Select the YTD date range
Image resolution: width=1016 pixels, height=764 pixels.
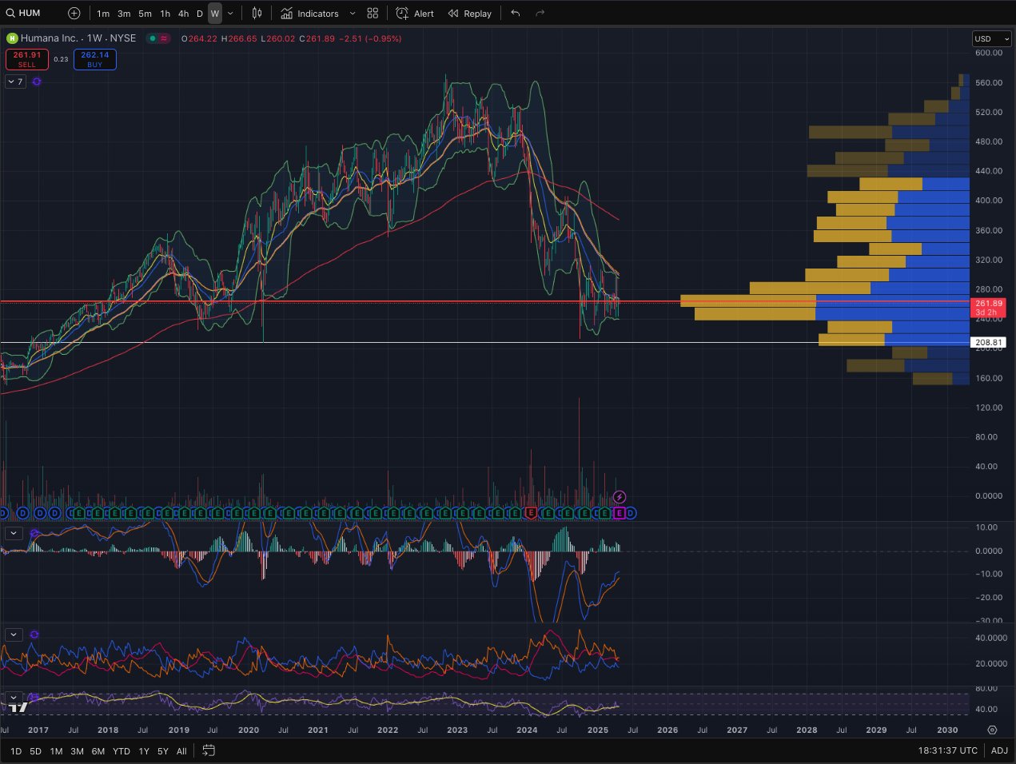(x=122, y=751)
